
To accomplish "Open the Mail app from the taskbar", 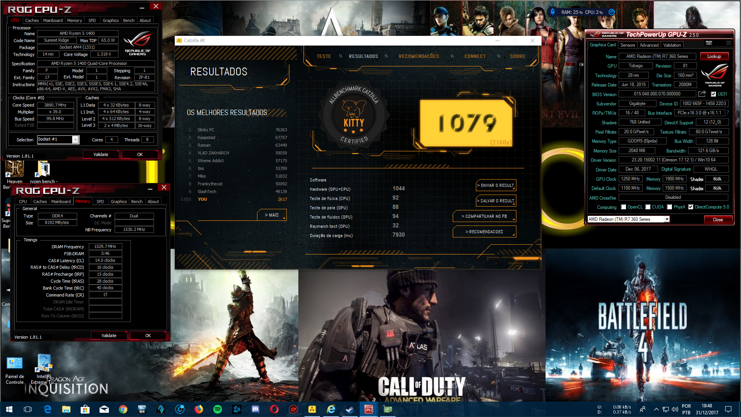I will pyautogui.click(x=104, y=409).
